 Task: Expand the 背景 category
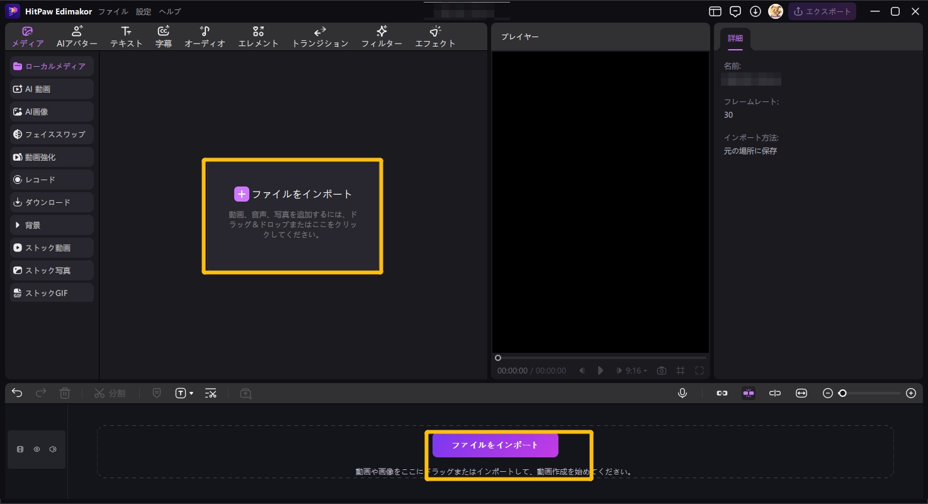point(52,225)
